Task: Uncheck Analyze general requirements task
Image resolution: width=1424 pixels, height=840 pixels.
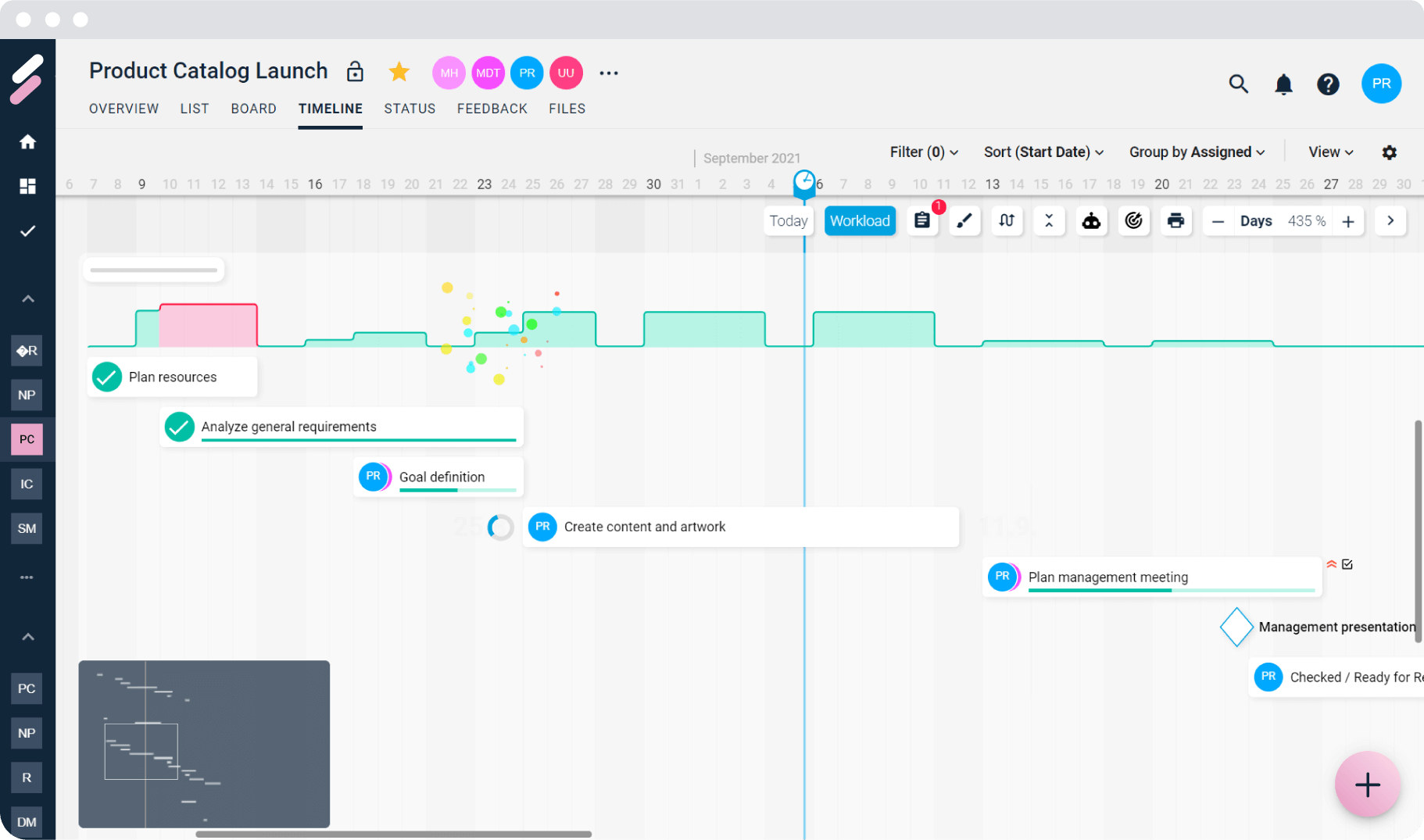Action: (180, 427)
